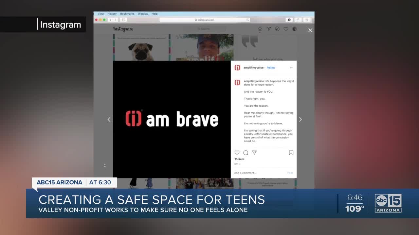
Task: Open the profile avatar in header
Action: point(294,29)
